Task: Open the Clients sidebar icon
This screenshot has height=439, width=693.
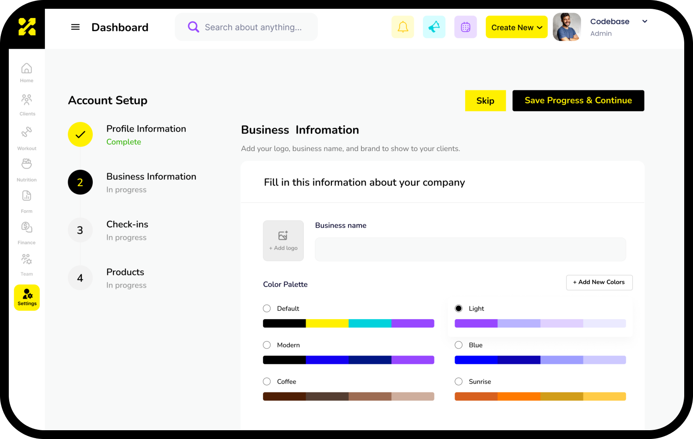Action: coord(27,104)
